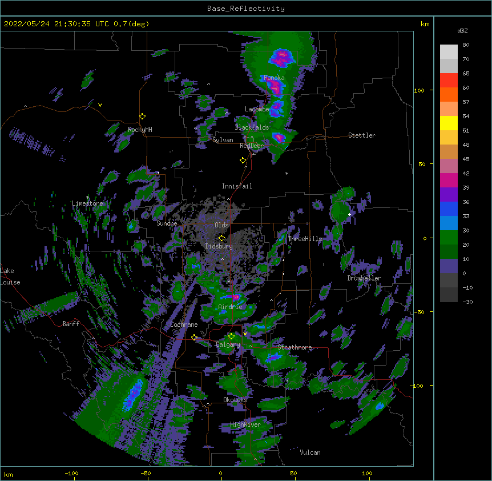Viewport: 492px width, 481px height.
Task: Click the yellow diamond marker above Calgary label
Action: point(231,336)
